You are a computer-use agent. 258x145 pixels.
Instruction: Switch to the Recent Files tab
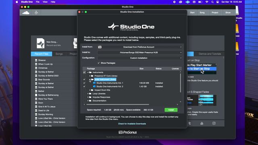tap(42, 54)
